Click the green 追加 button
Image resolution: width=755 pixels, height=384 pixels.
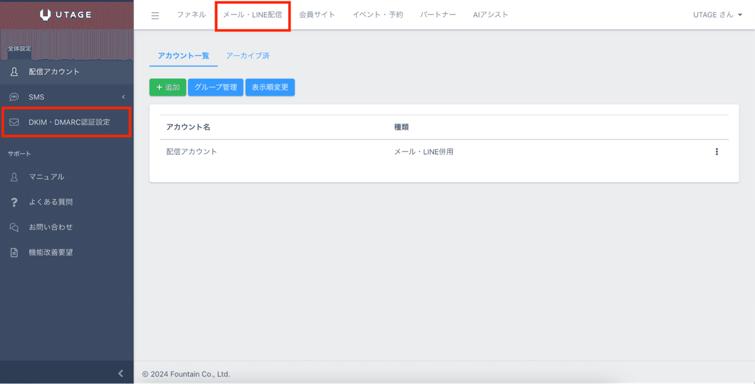click(x=167, y=87)
